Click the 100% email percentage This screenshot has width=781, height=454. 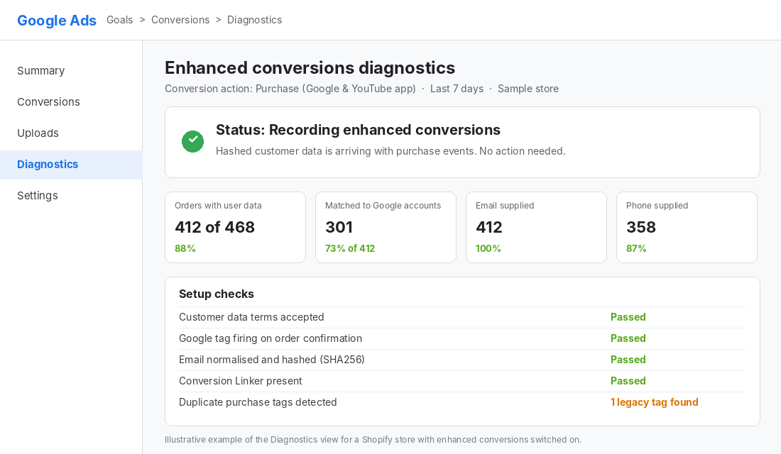[x=488, y=248]
